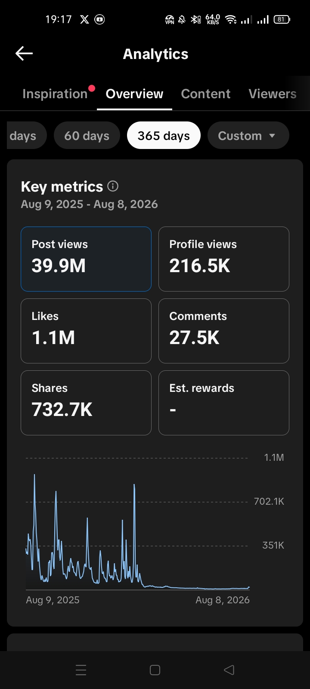Open the Key metrics info icon
The width and height of the screenshot is (310, 689).
113,186
